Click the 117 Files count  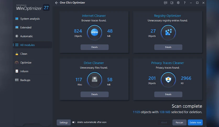(x=79, y=81)
